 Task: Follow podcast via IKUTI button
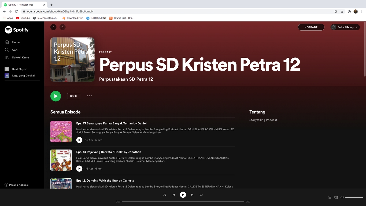click(x=74, y=96)
